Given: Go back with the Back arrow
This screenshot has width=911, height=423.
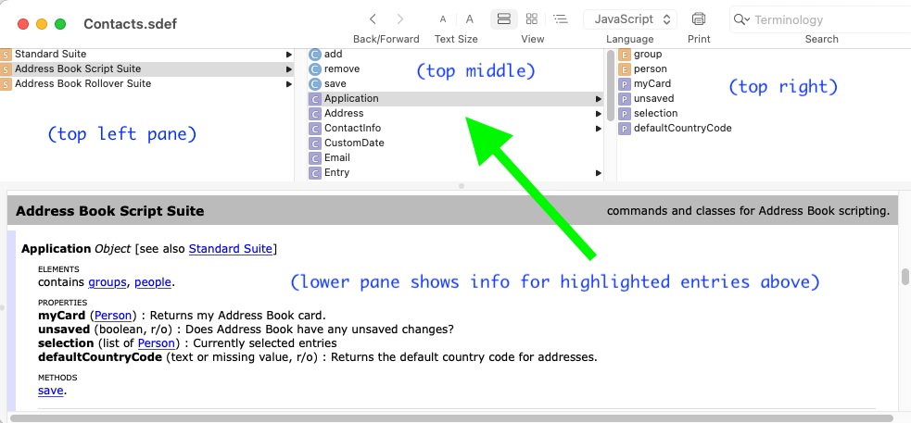Looking at the screenshot, I should 373,19.
